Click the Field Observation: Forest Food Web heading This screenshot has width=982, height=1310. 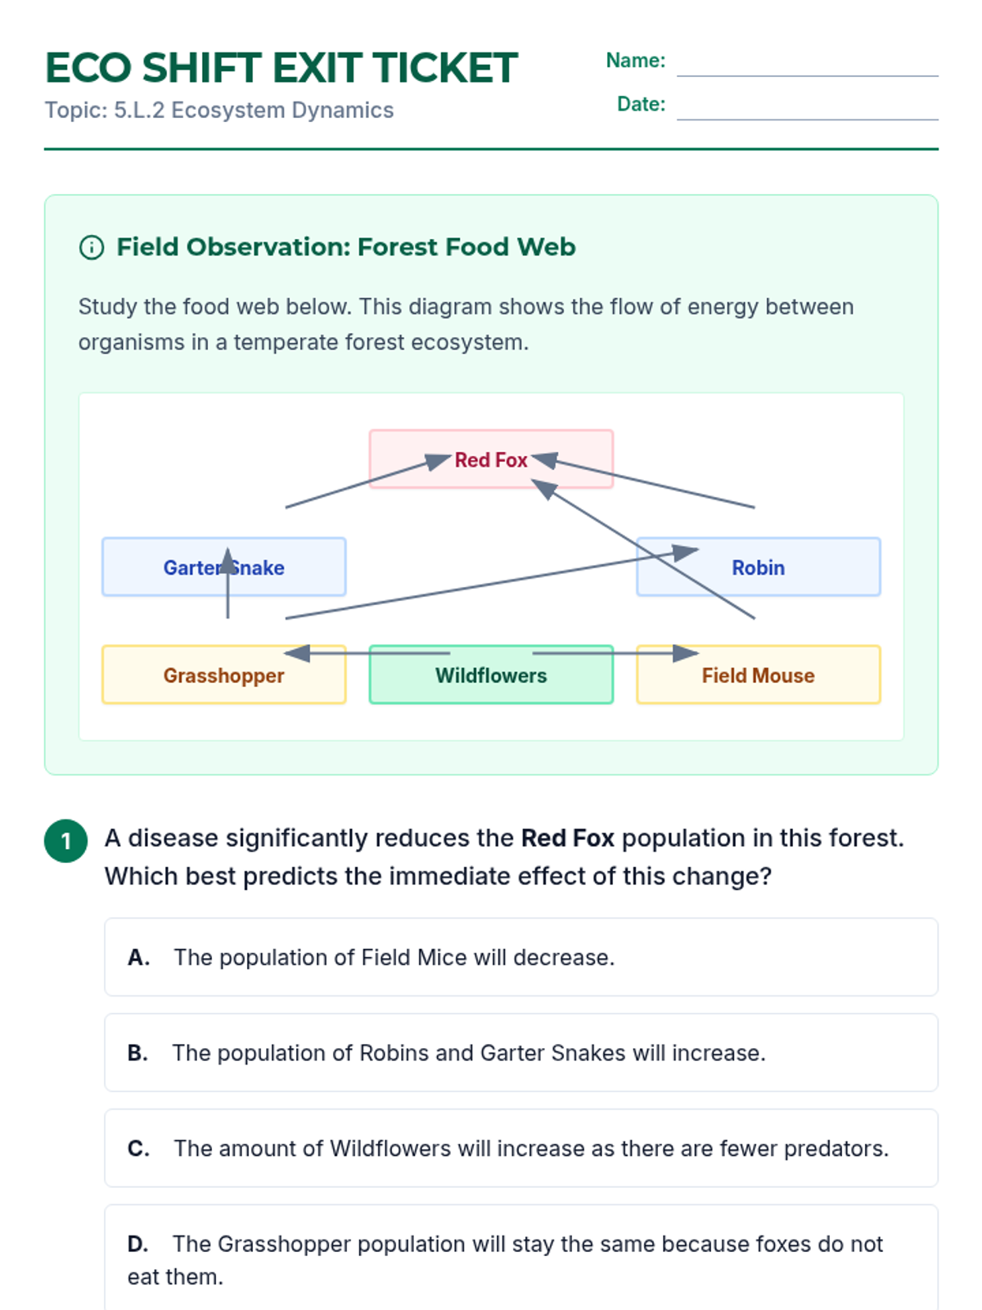(345, 247)
